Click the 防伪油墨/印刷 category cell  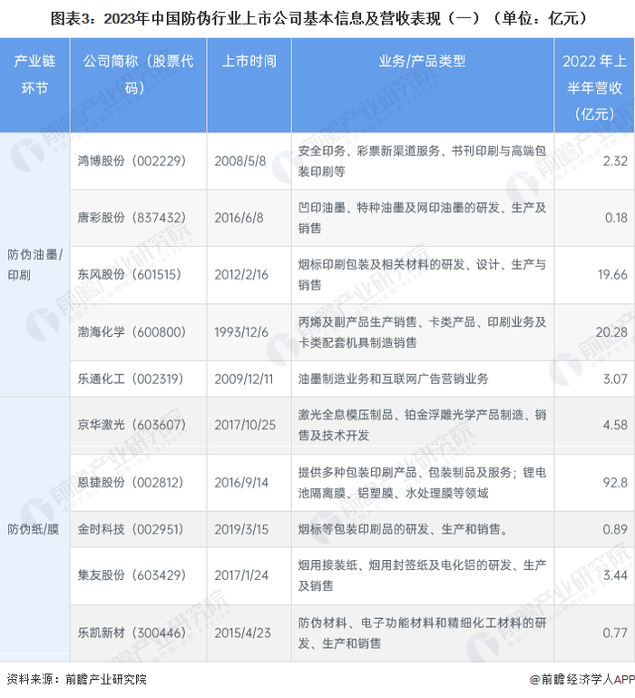point(34,264)
